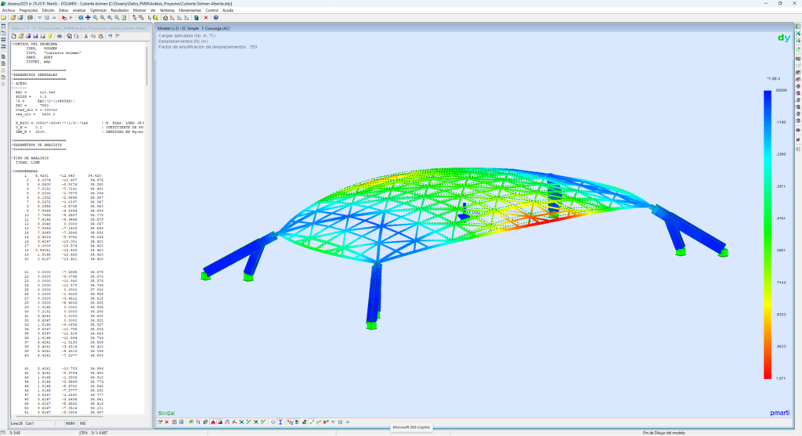Click the print icon in editor toolbar

click(60, 35)
